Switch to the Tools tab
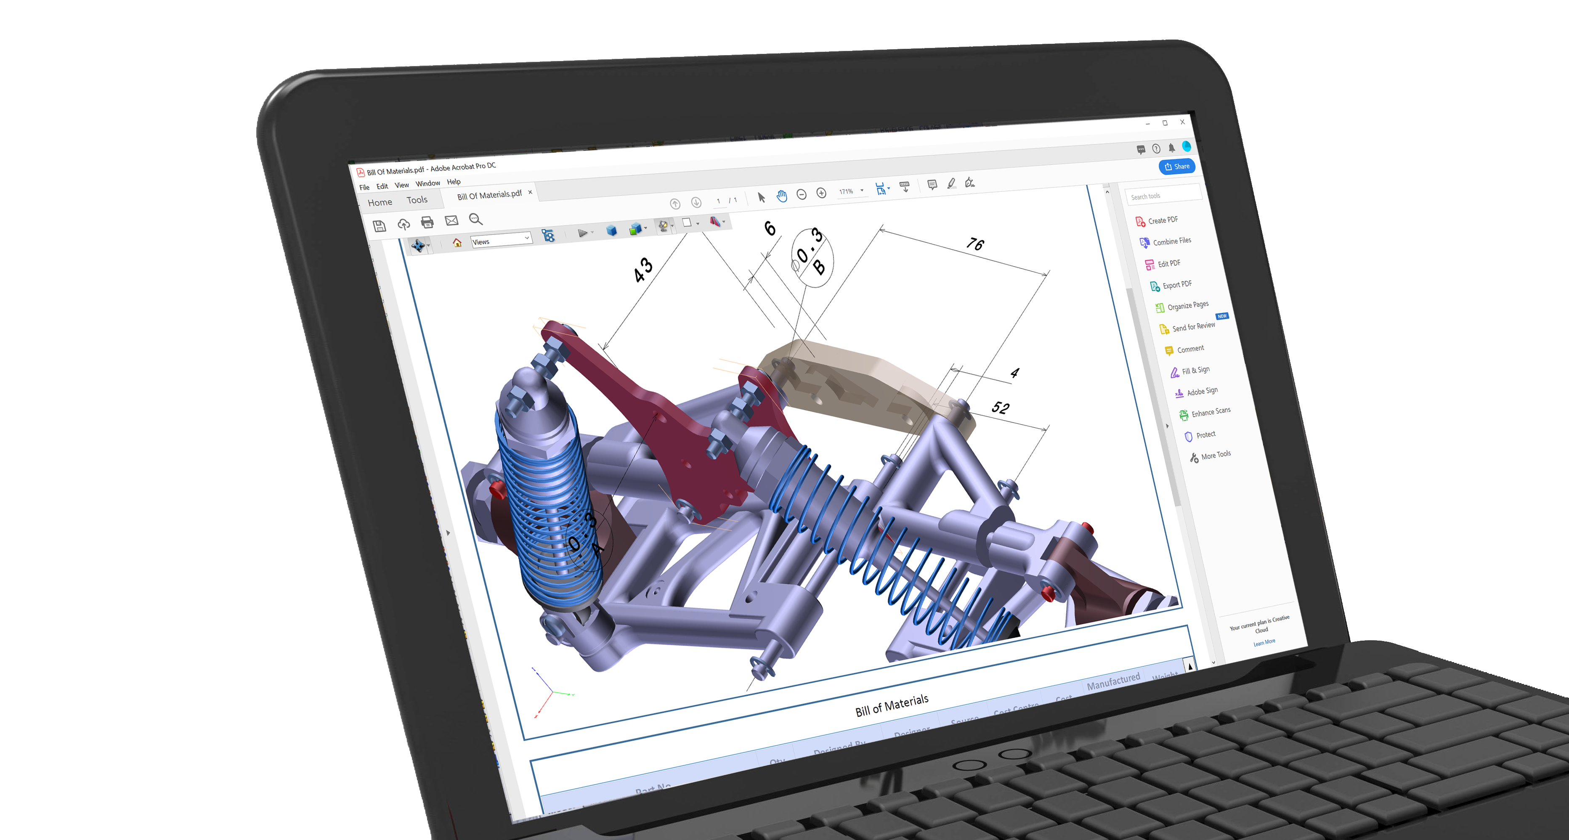This screenshot has height=840, width=1569. coord(418,200)
